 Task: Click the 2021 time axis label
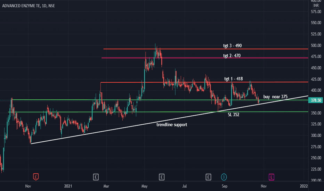point(68,186)
